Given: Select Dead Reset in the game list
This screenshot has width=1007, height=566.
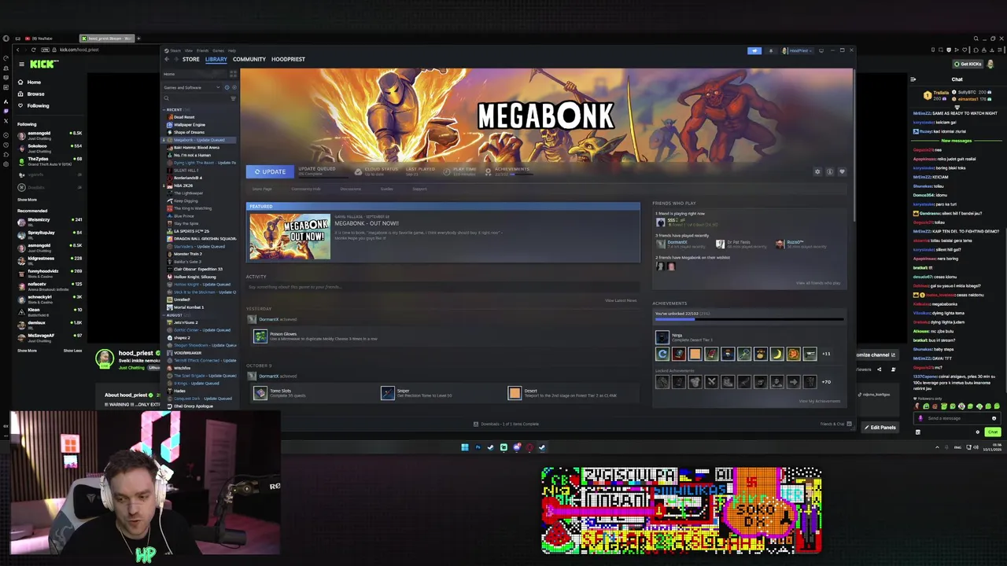Looking at the screenshot, I should 184,117.
